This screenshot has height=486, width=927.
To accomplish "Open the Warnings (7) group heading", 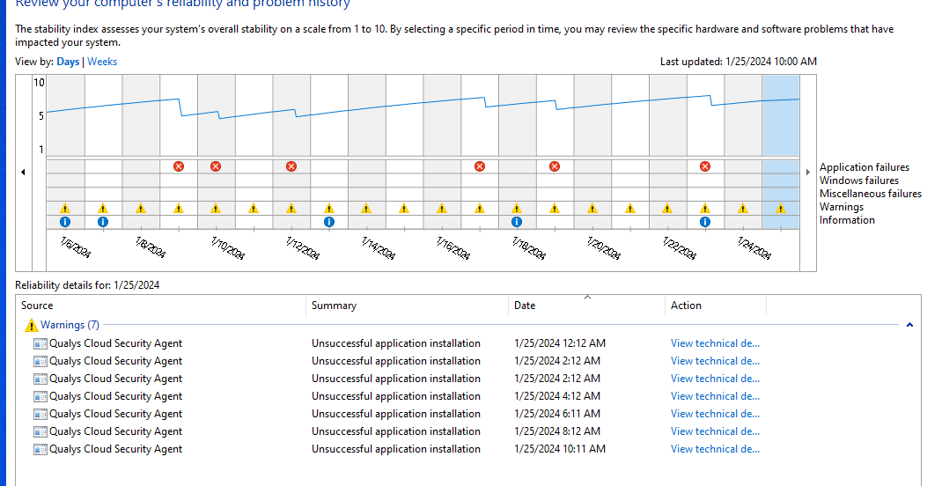I will [70, 325].
